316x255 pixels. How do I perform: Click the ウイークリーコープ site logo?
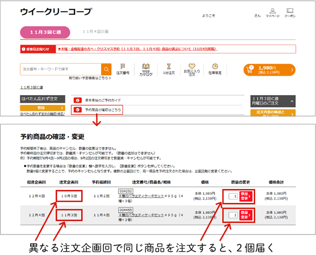click(x=56, y=12)
